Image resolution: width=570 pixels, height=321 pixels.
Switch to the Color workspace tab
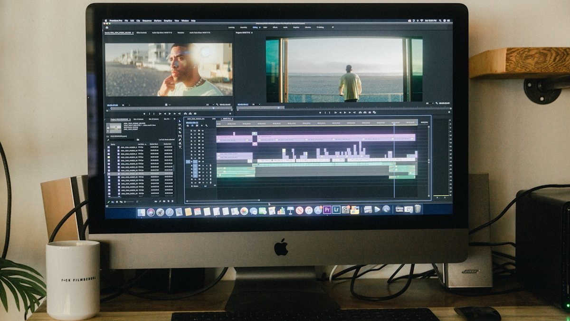coord(265,28)
